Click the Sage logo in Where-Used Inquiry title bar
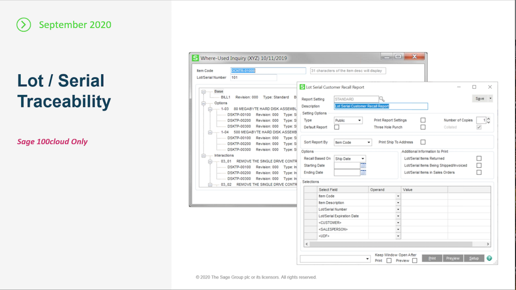 [196, 58]
